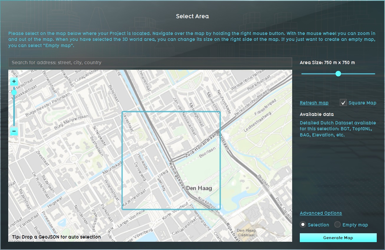
Task: Click the Mauritskade label on map
Action: point(113,168)
